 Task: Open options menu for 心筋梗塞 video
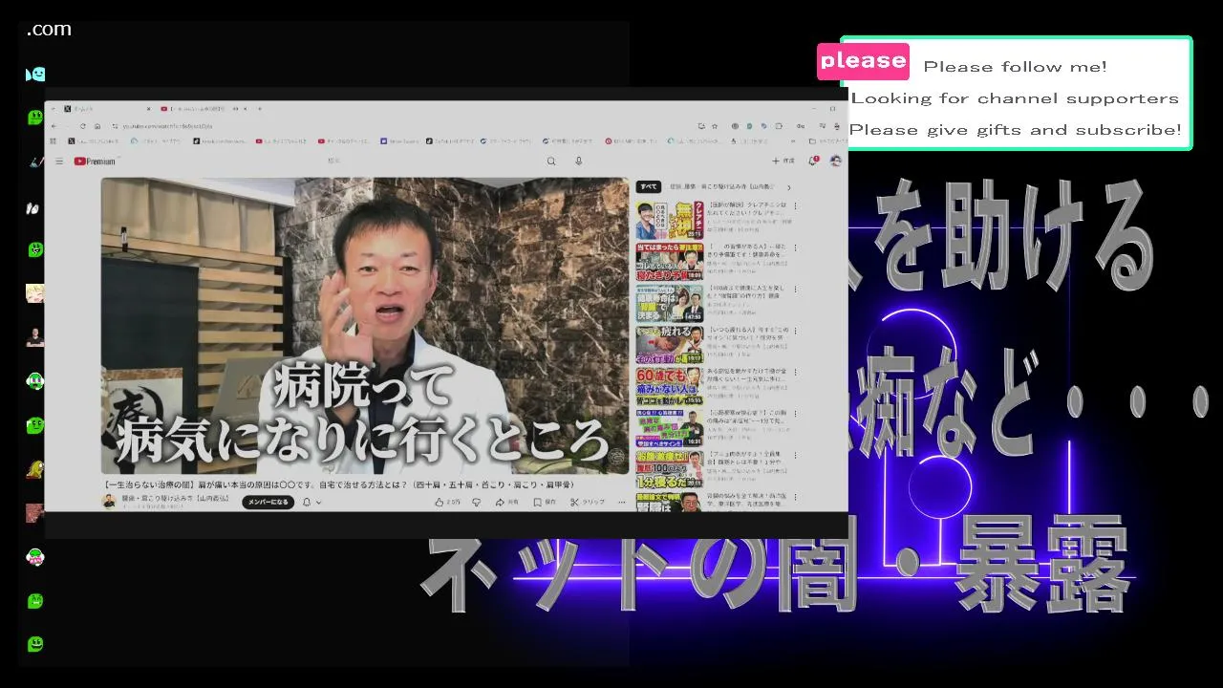tap(795, 414)
